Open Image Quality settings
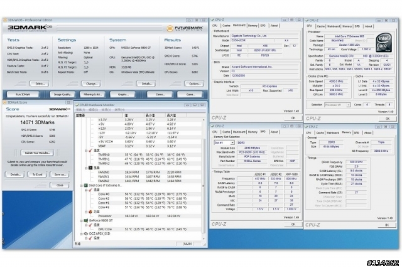Viewport: 402px width, 268px height. [x=63, y=95]
